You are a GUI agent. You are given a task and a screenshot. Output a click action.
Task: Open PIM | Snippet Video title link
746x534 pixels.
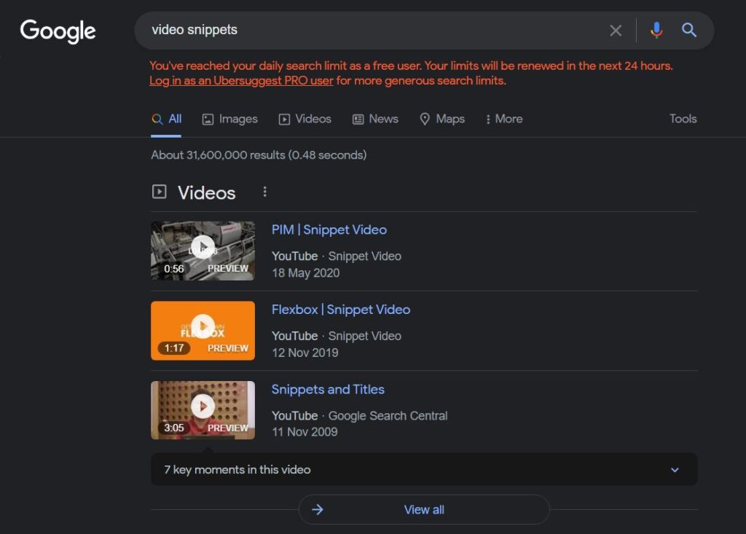click(329, 229)
